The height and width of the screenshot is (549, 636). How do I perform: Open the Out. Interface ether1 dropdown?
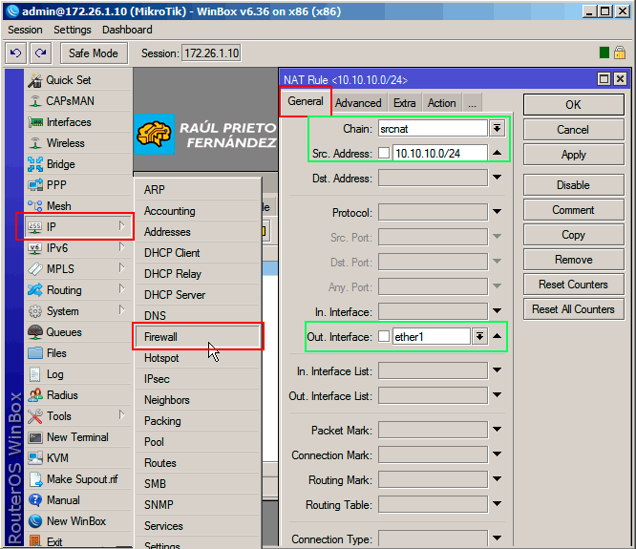coord(479,336)
